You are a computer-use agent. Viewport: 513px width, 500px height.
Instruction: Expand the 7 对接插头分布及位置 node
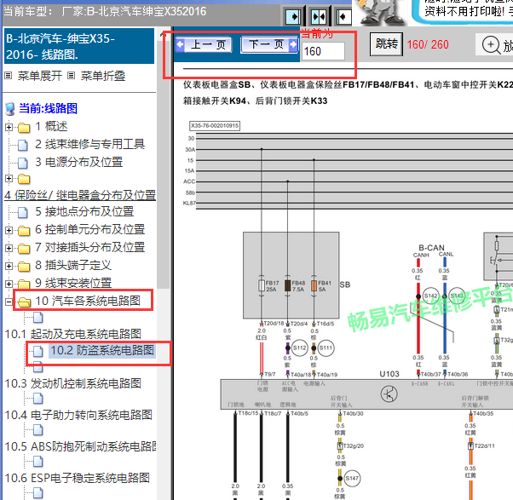9,248
